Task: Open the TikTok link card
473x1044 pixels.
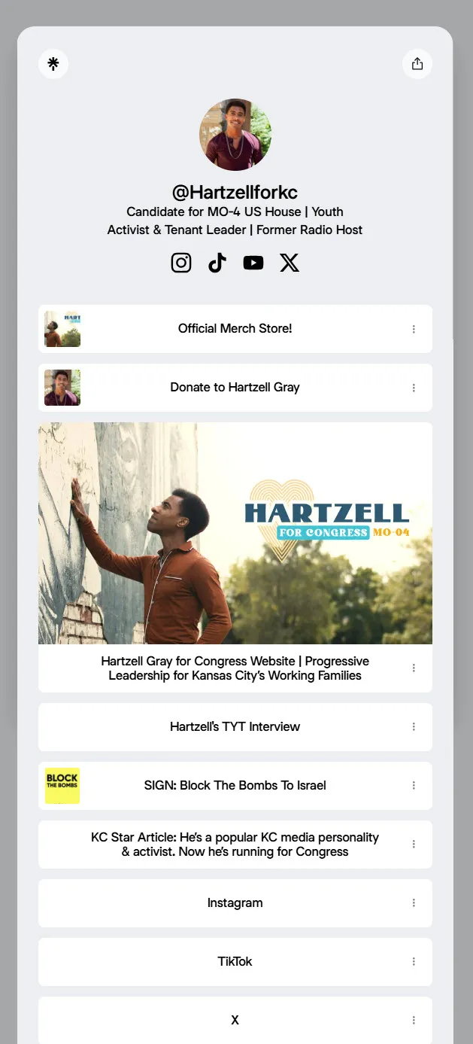Action: pos(235,962)
